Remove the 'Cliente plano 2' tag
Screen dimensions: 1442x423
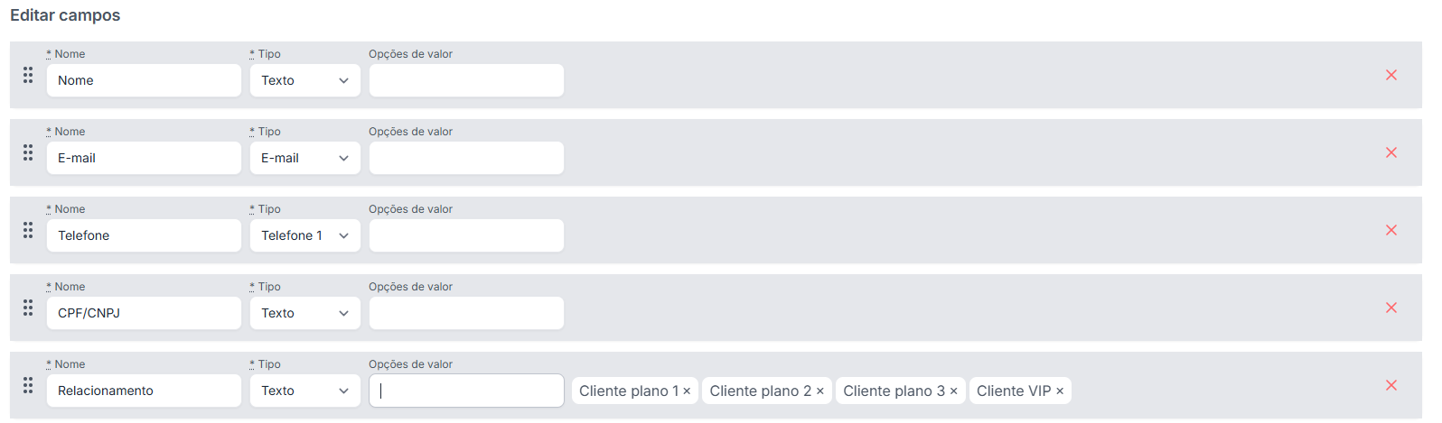point(820,391)
